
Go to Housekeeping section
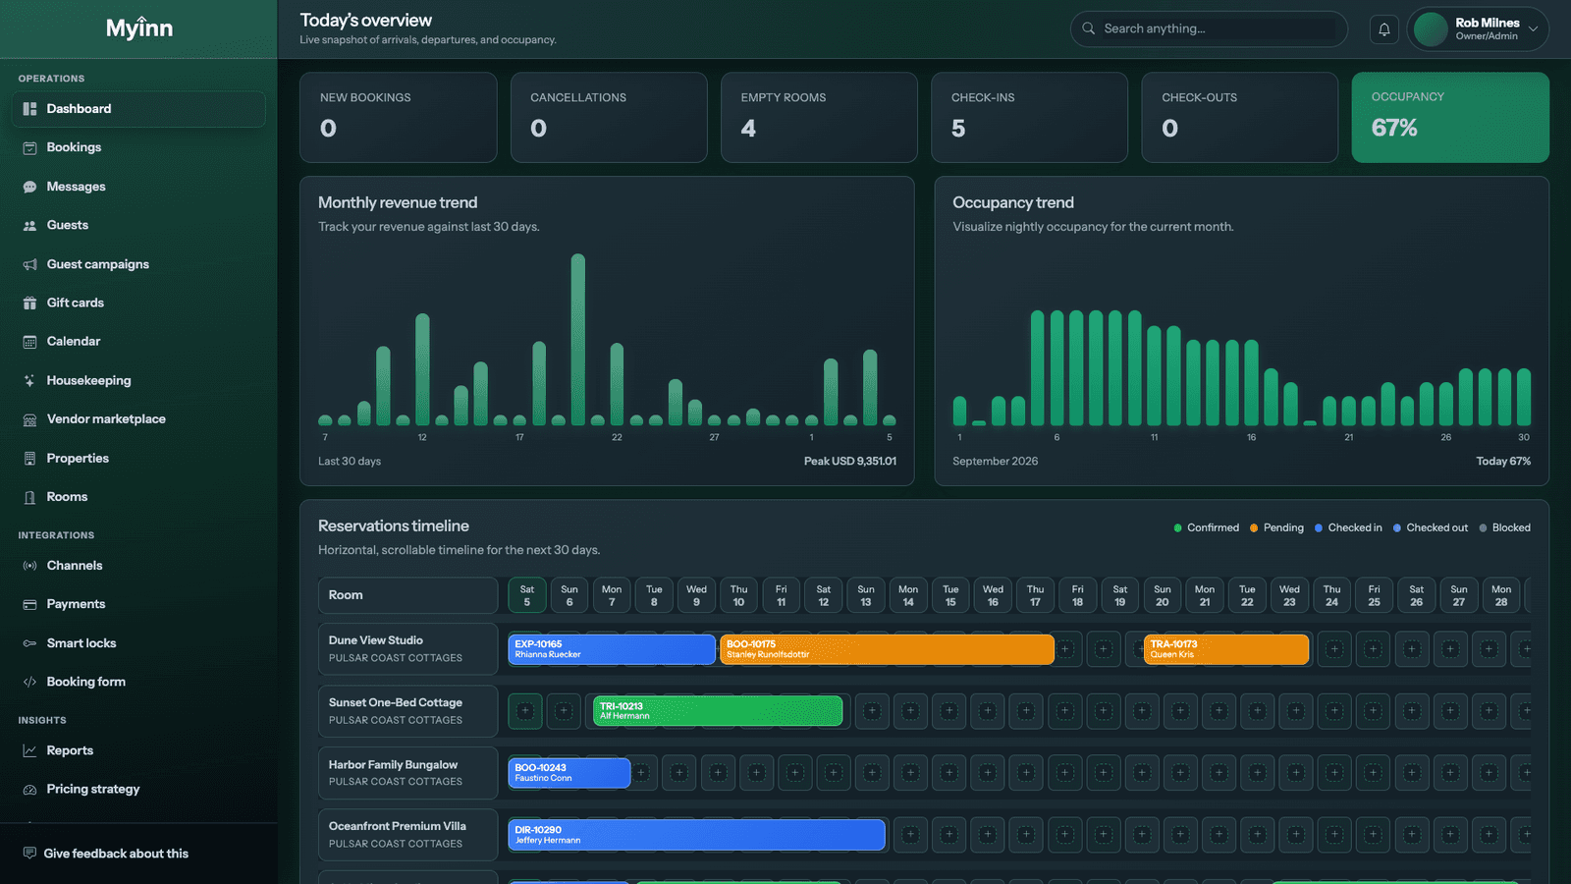pyautogui.click(x=138, y=380)
